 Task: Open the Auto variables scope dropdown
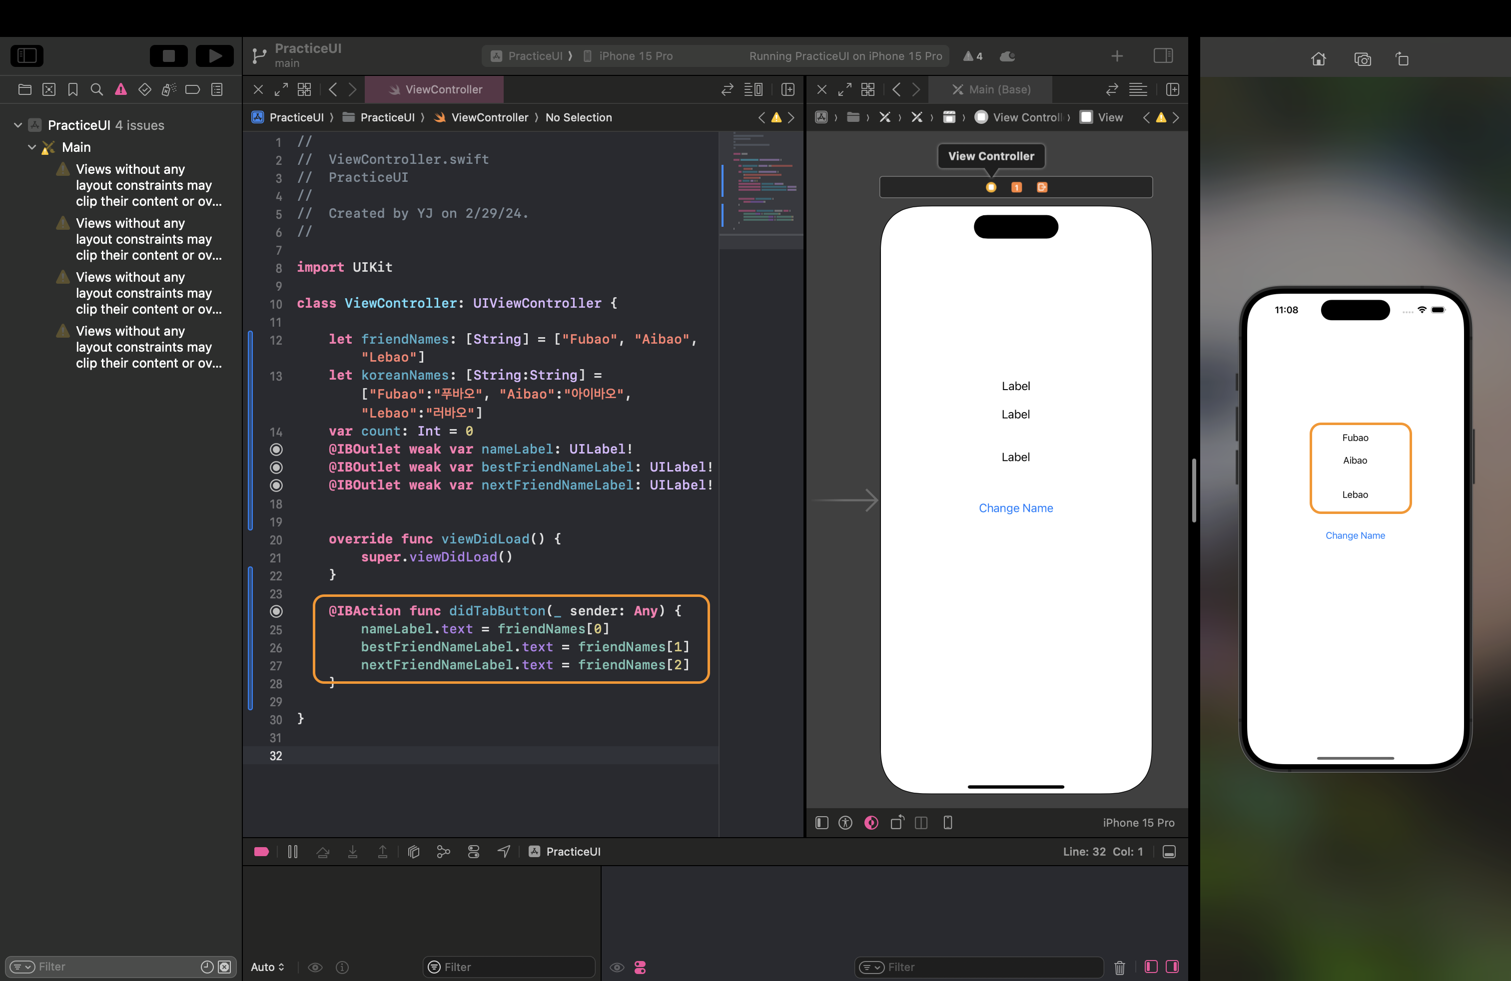[x=267, y=967]
